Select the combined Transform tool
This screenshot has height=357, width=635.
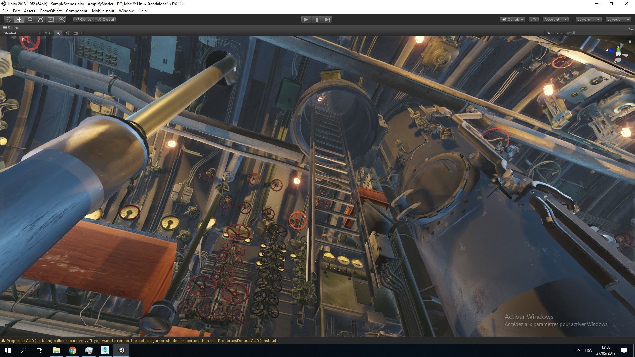coord(62,20)
